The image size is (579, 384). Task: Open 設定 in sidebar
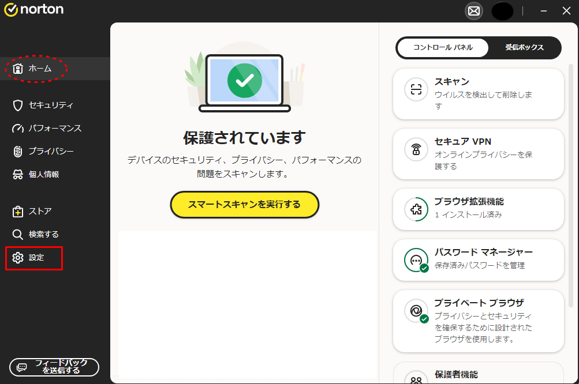pos(55,258)
